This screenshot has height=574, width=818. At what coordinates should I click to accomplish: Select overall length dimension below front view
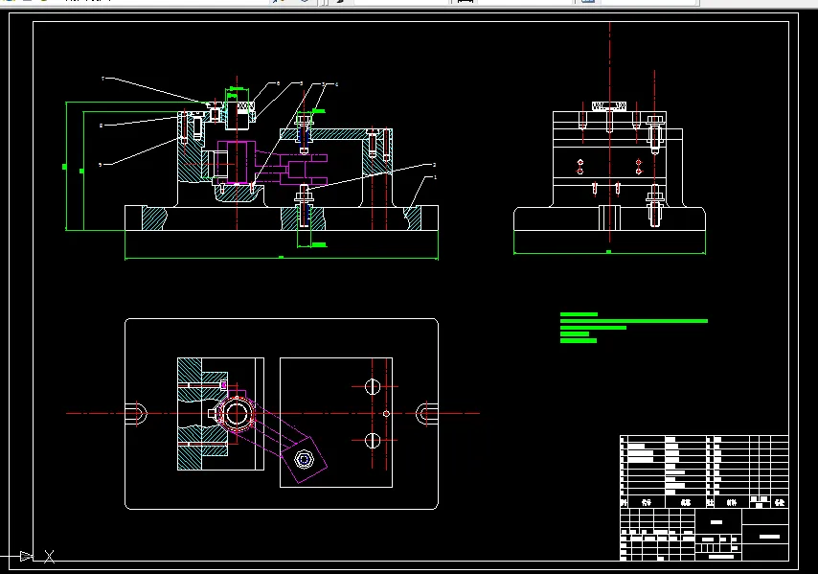[282, 258]
